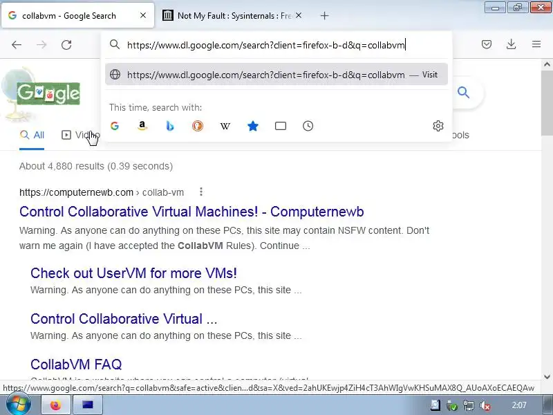The width and height of the screenshot is (553, 415).
Task: Click Firefox icon in the taskbar
Action: tap(56, 405)
